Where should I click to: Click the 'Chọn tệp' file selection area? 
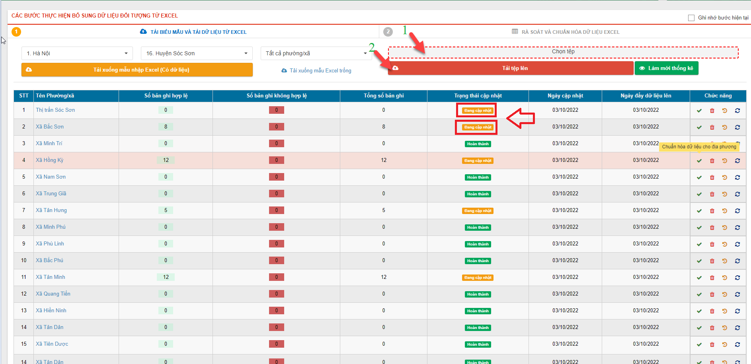click(x=563, y=52)
